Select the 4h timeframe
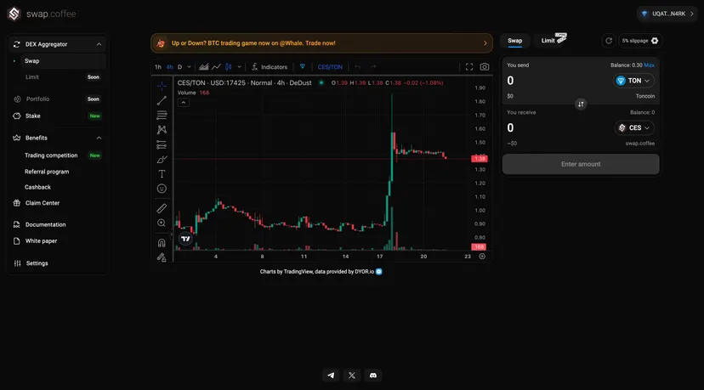Screen dimensions: 704x390 tap(170, 67)
